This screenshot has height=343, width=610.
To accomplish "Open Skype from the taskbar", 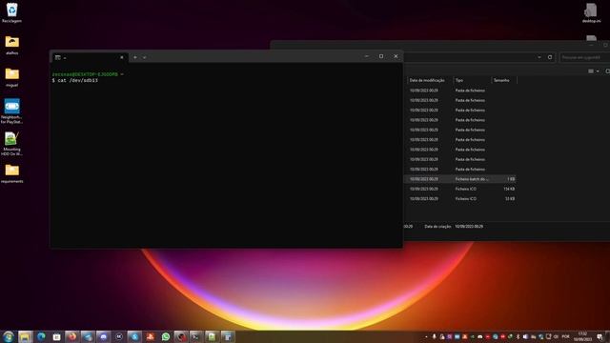I will click(134, 336).
